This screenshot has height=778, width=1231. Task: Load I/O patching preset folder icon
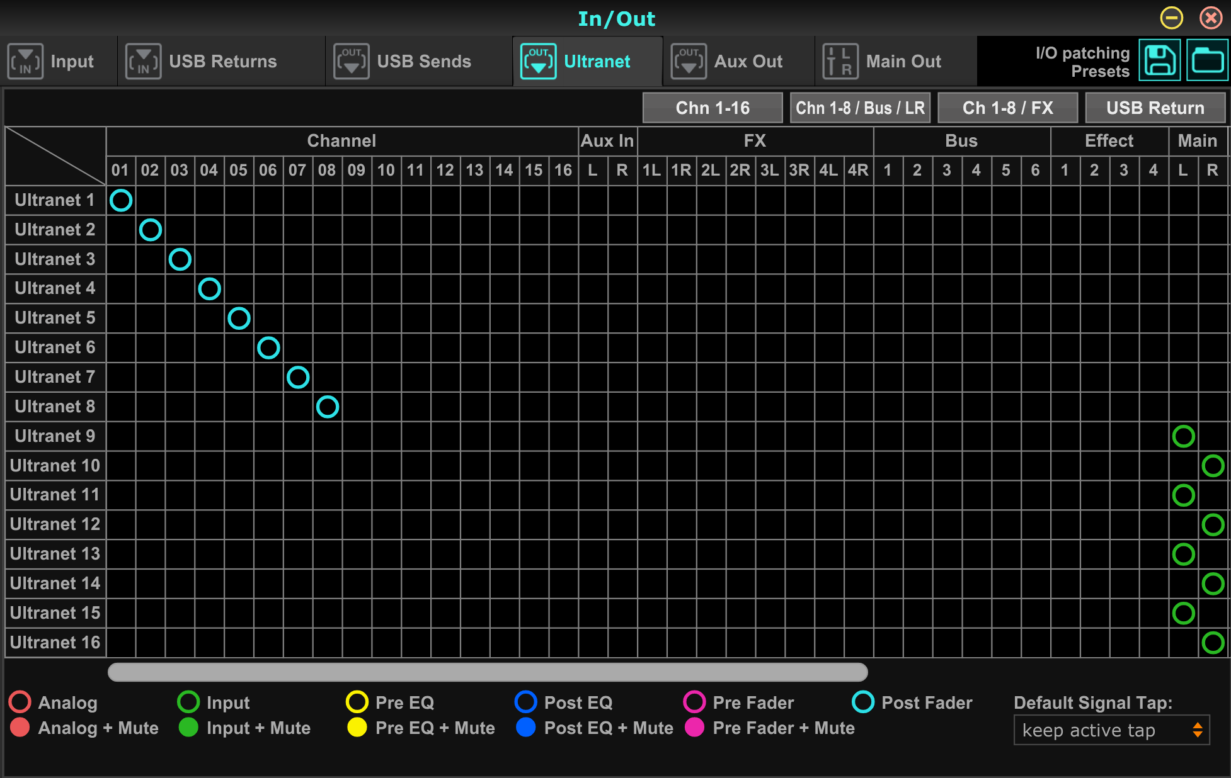[1207, 60]
